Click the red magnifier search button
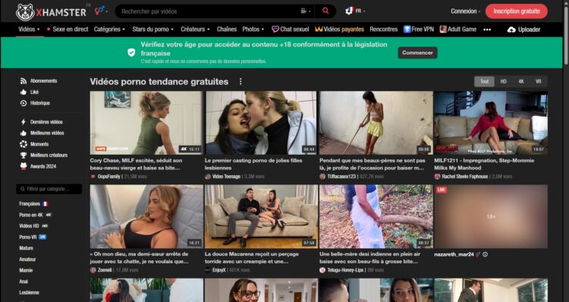The height and width of the screenshot is (302, 569). [x=325, y=11]
